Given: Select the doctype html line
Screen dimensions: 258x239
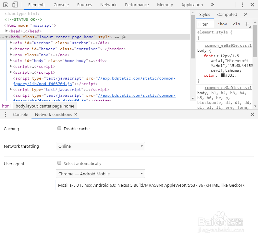Looking at the screenshot, I should coord(22,14).
